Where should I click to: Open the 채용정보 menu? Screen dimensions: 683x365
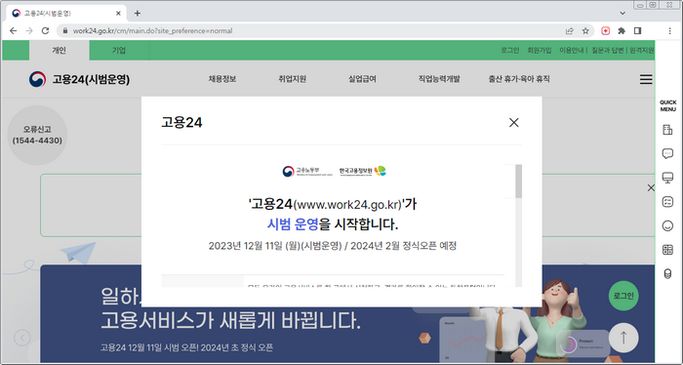pos(222,79)
